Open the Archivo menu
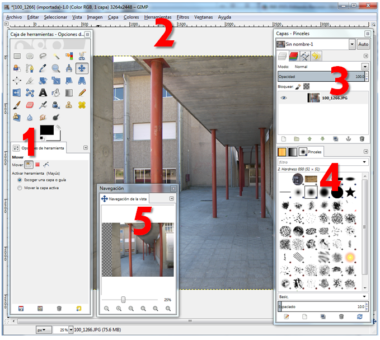The height and width of the screenshot is (340, 380). coord(14,17)
